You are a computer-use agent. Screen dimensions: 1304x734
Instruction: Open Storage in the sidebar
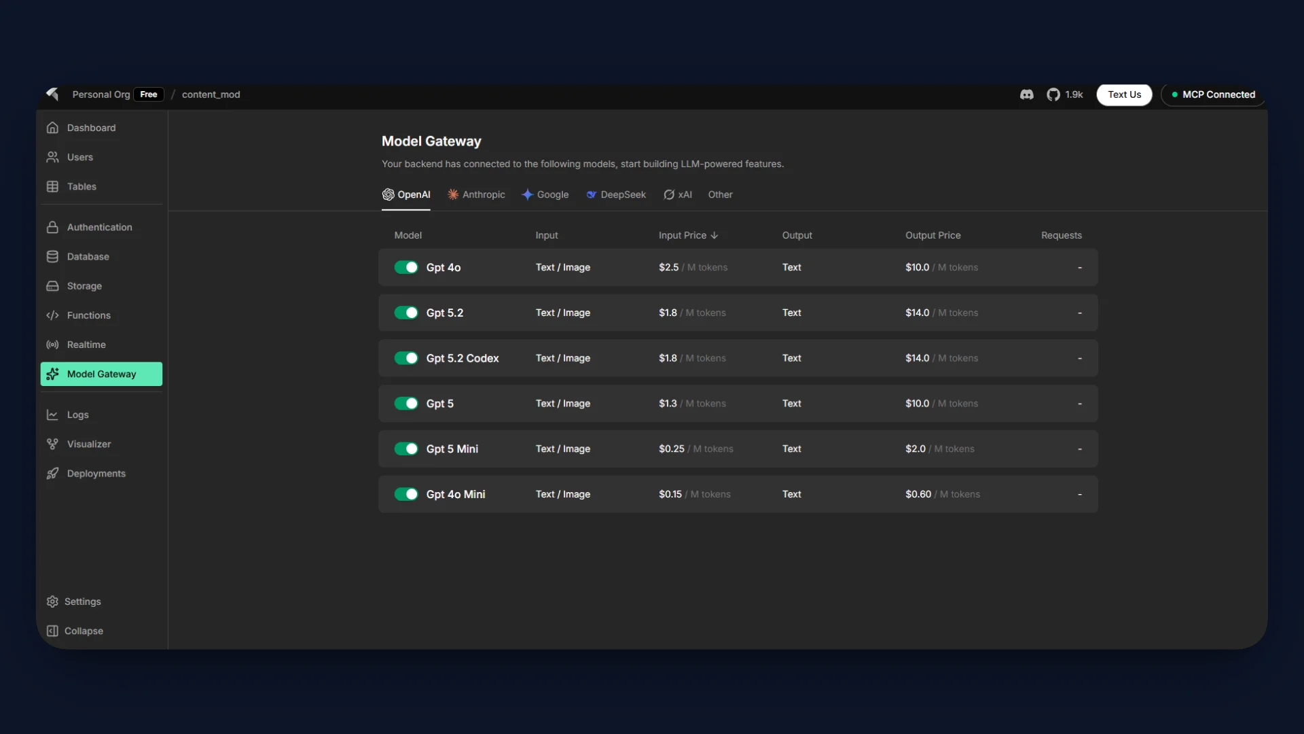coord(84,286)
